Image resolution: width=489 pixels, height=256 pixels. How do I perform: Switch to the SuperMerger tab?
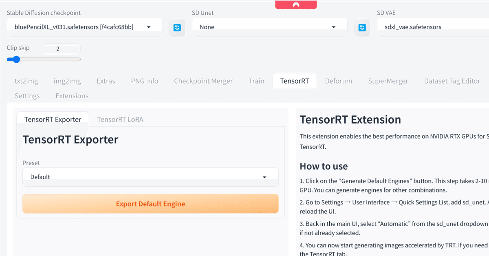coord(388,81)
